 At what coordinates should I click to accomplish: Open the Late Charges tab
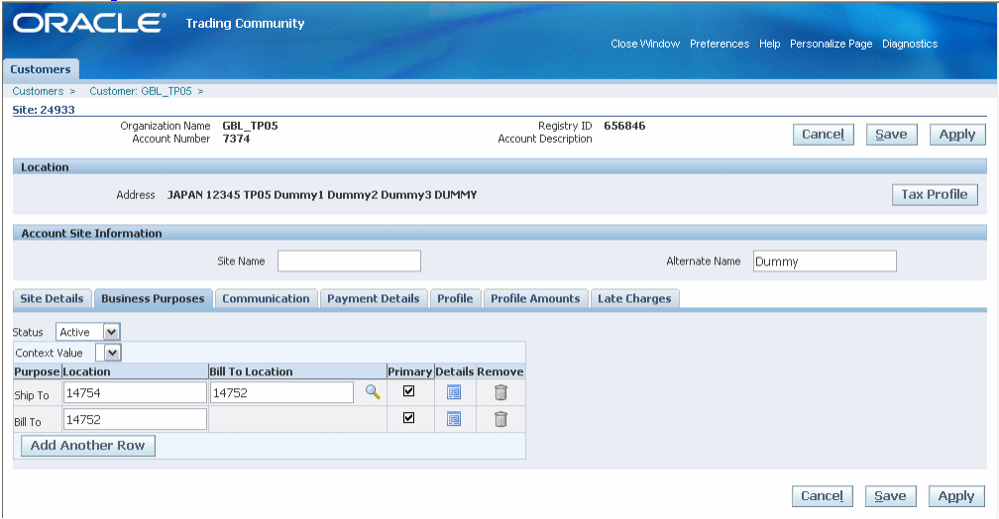click(634, 299)
